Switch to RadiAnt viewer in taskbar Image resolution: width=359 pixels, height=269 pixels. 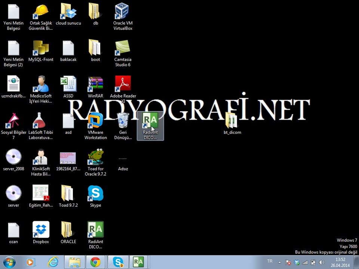click(139, 262)
